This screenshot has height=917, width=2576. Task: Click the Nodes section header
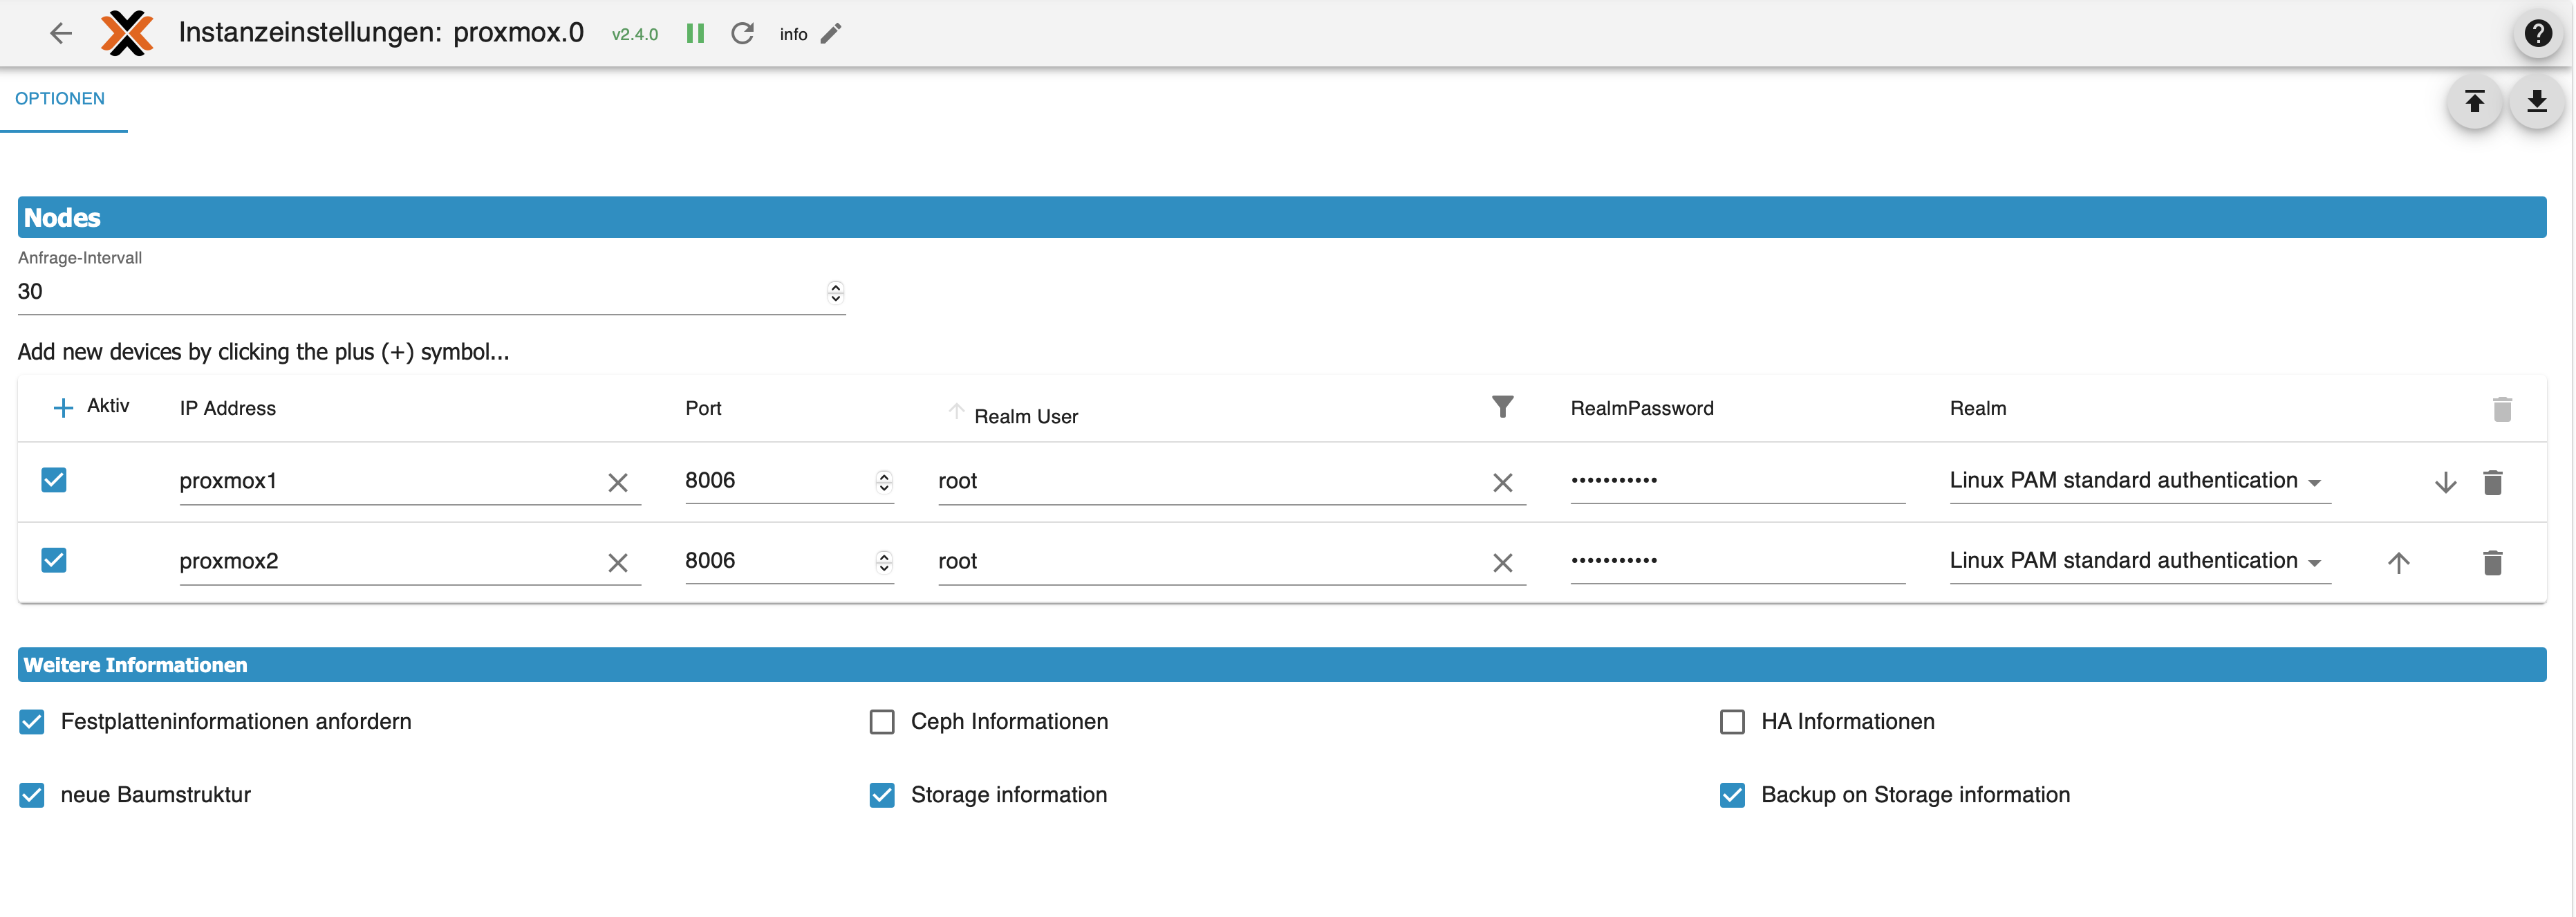coord(1282,217)
